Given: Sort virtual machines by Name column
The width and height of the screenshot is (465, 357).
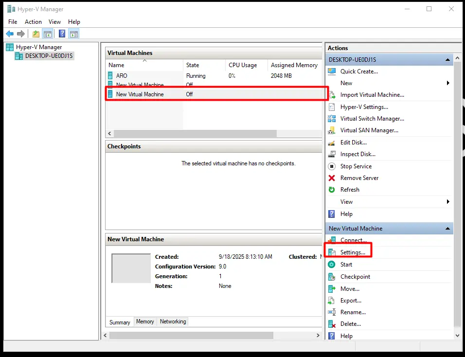Looking at the screenshot, I should (144, 65).
